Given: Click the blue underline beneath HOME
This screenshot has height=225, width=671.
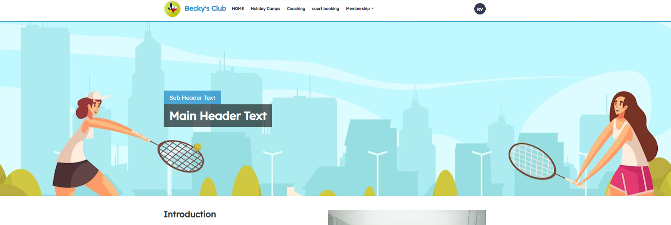Looking at the screenshot, I should 238,14.
